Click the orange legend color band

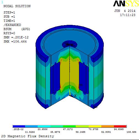[x=108, y=126]
